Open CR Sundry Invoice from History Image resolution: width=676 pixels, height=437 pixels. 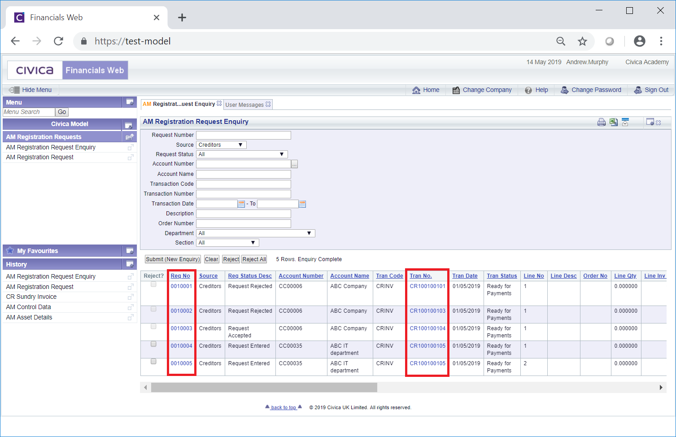click(x=31, y=297)
